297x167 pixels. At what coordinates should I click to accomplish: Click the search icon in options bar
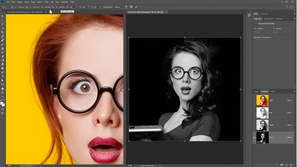coord(287,7)
